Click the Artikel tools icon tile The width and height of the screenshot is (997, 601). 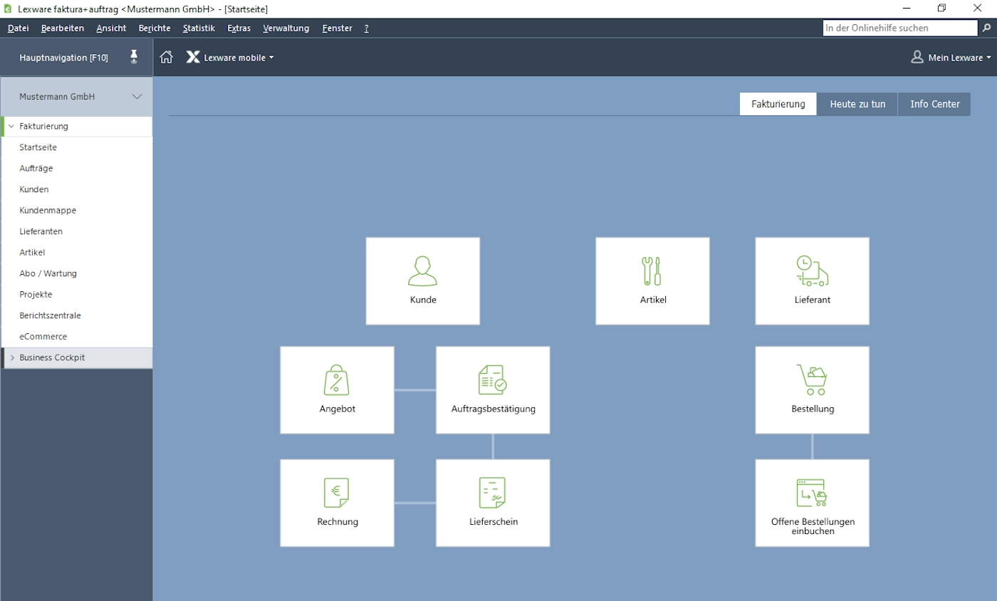tap(652, 281)
